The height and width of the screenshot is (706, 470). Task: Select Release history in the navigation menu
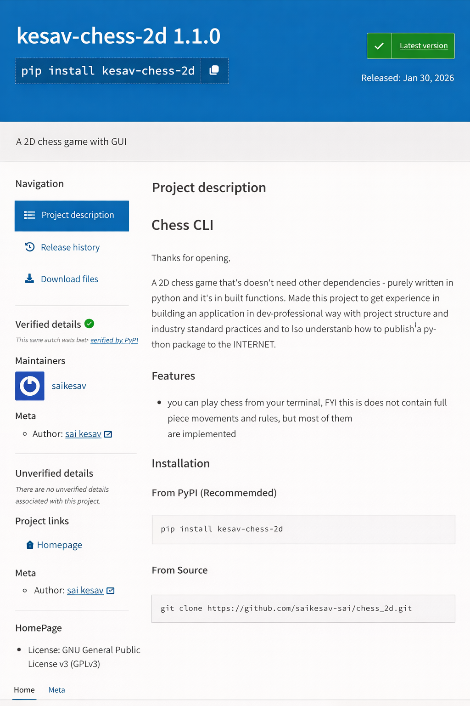pos(70,247)
